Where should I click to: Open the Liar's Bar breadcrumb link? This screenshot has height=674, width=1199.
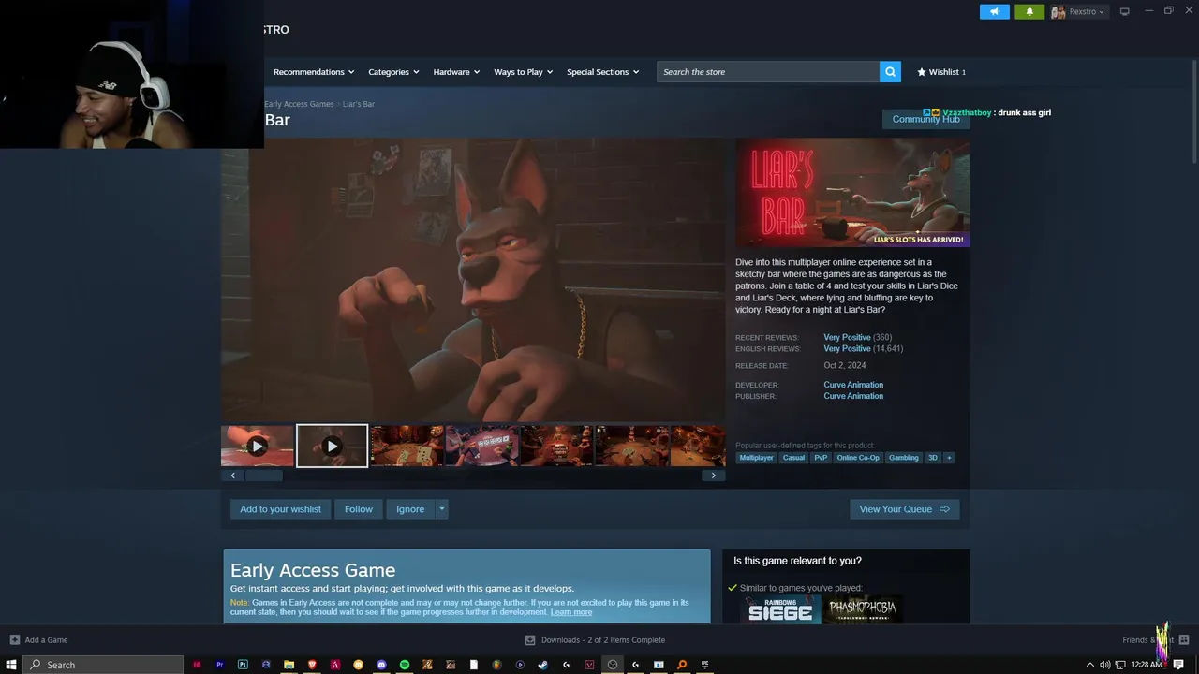coord(359,104)
